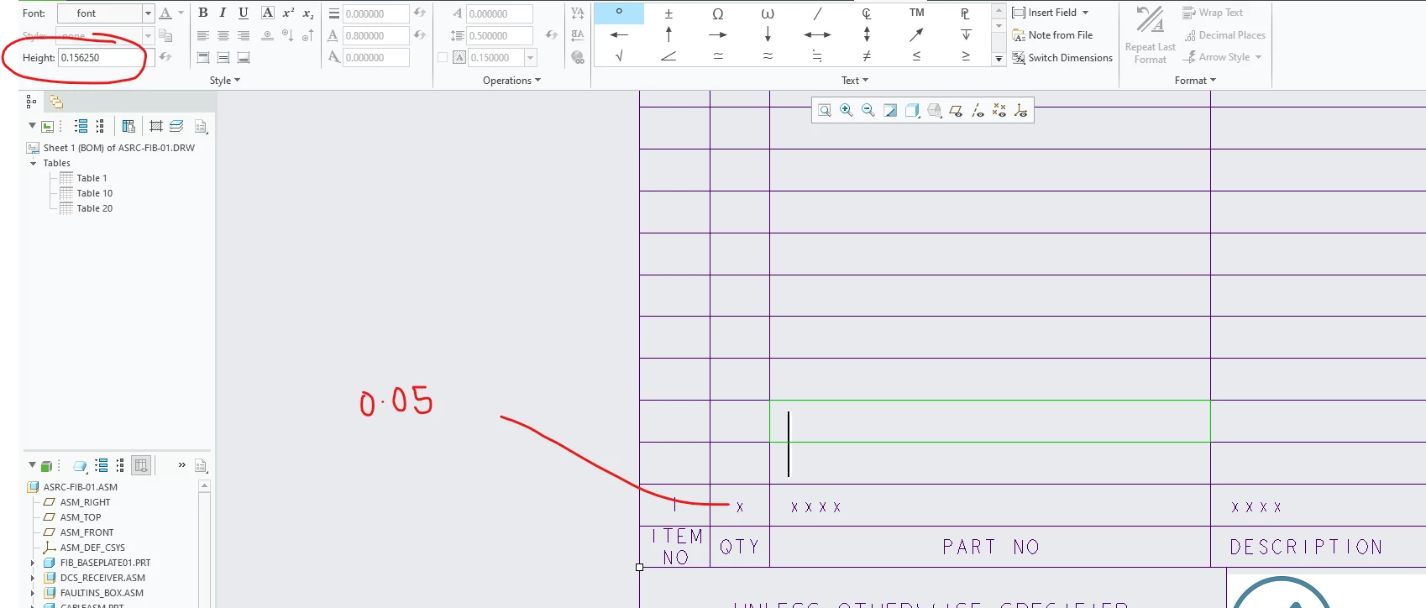Apply boxed text style
The width and height of the screenshot is (1426, 608).
pyautogui.click(x=267, y=13)
